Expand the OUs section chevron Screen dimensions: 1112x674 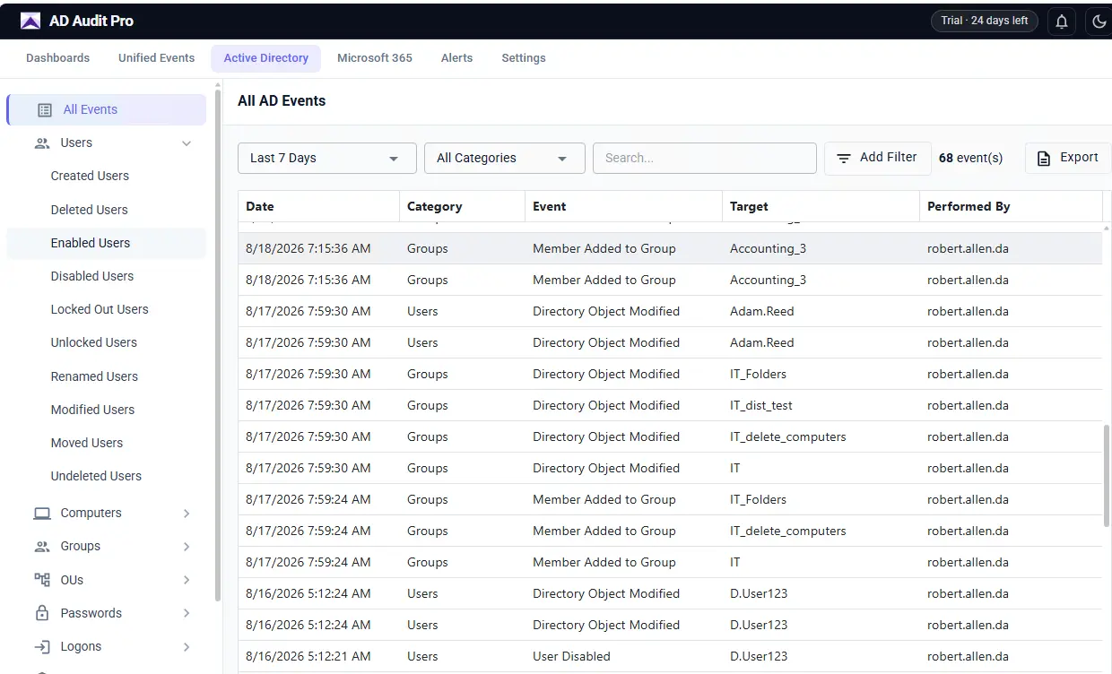(x=187, y=580)
